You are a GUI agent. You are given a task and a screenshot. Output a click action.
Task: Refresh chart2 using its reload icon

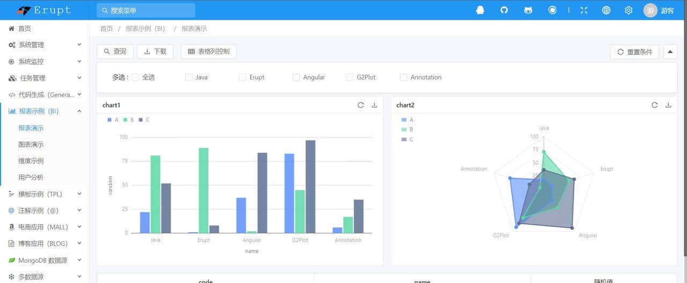[654, 105]
